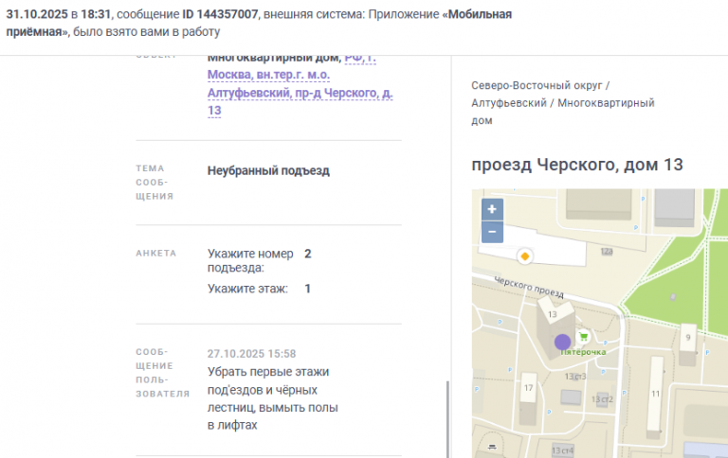
Task: Click the purple location marker on map
Action: [562, 343]
